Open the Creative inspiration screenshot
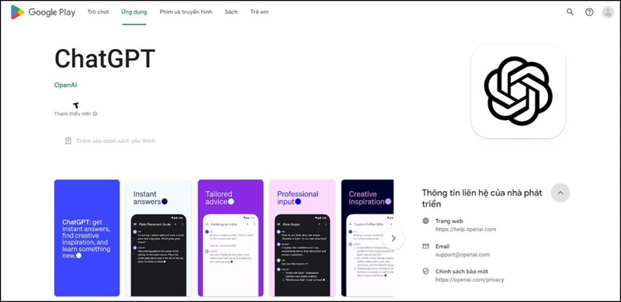The width and height of the screenshot is (621, 302). (x=367, y=238)
